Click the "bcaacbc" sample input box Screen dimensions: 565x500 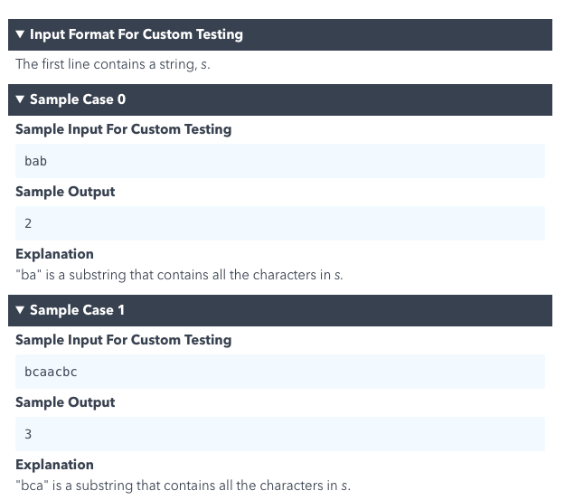coord(280,372)
